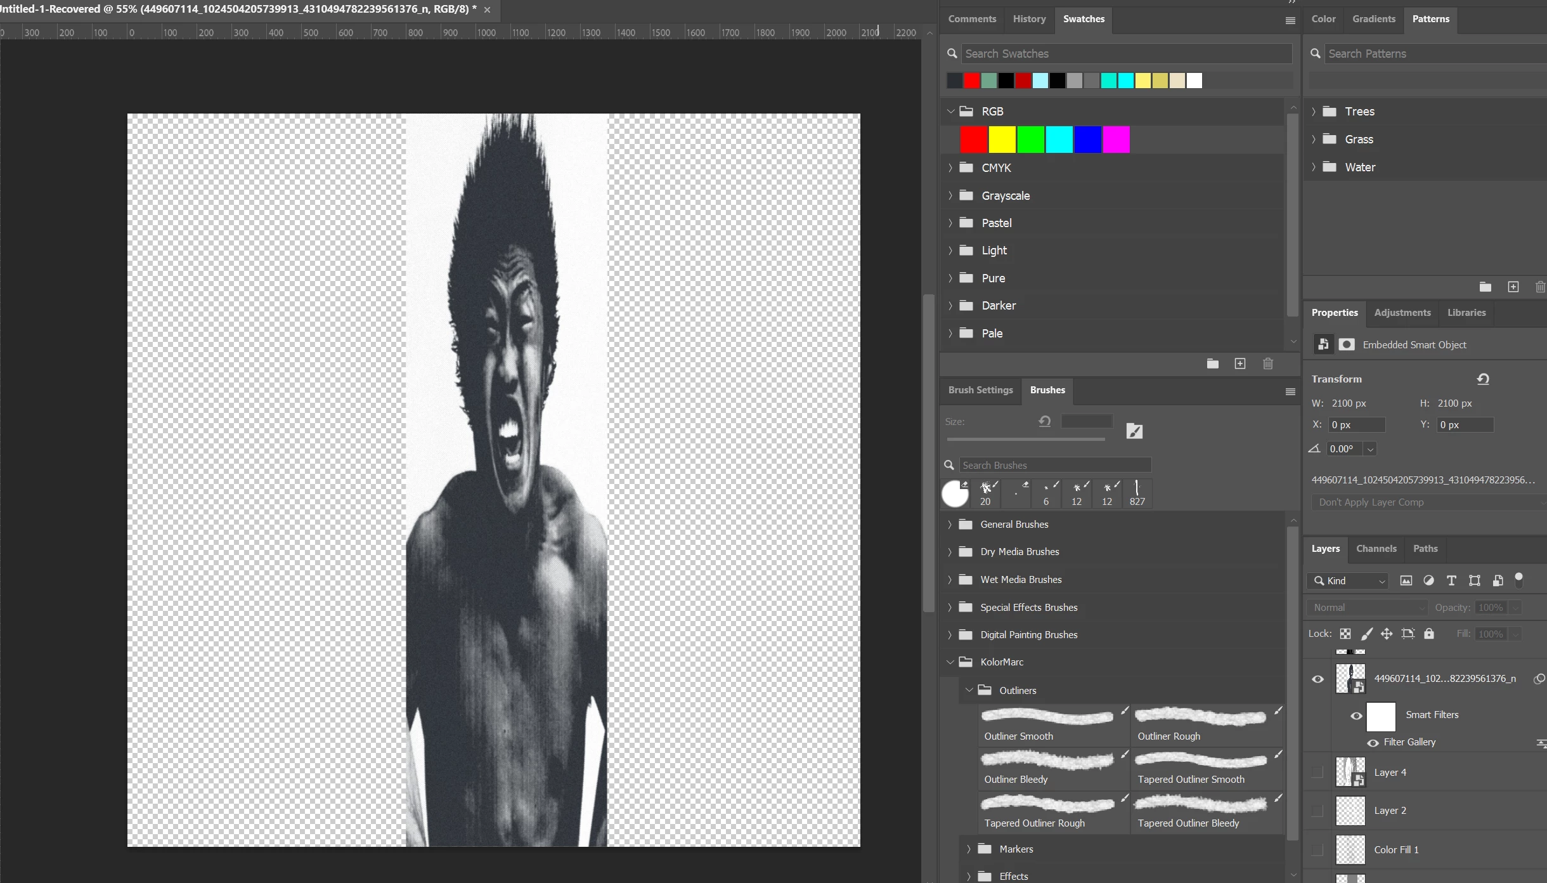Click the lock all padlock icon
This screenshot has width=1547, height=883.
(1428, 634)
